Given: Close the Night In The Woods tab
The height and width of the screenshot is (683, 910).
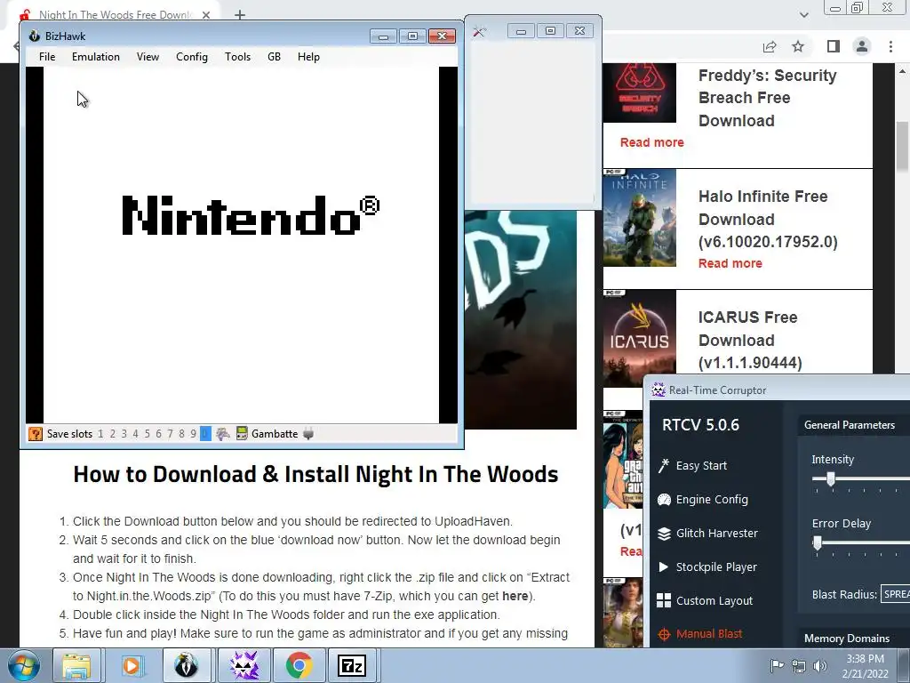Looking at the screenshot, I should pos(206,15).
